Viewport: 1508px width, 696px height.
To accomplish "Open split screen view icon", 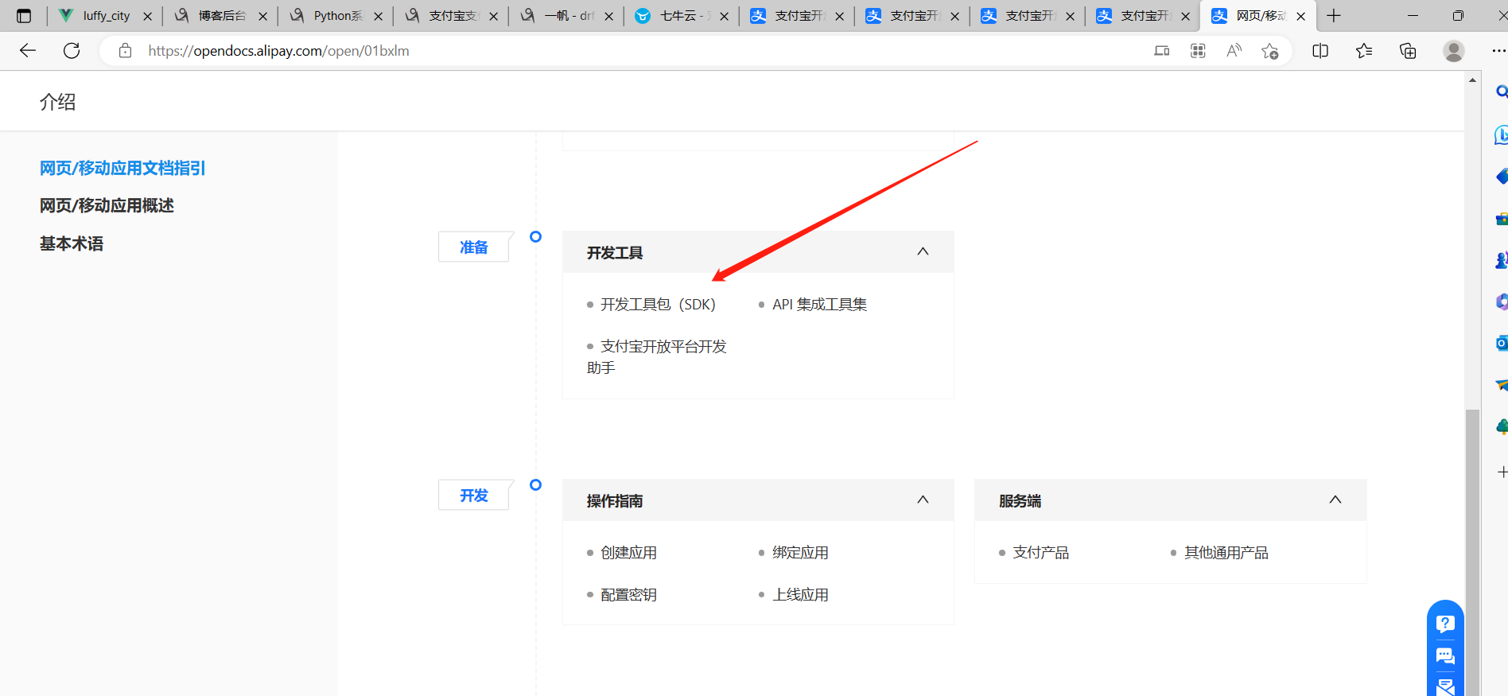I will (x=1320, y=51).
